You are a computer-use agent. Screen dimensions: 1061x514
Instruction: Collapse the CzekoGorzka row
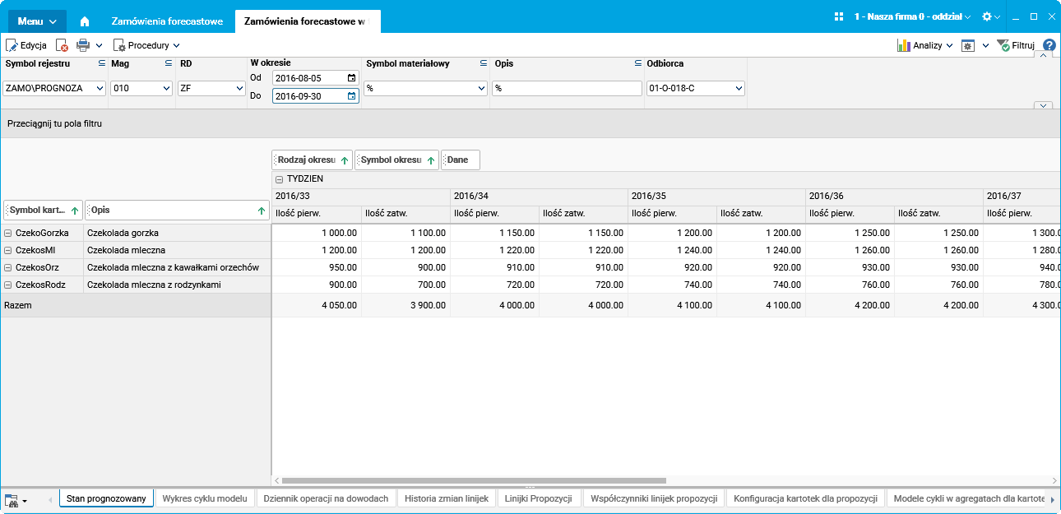[8, 234]
